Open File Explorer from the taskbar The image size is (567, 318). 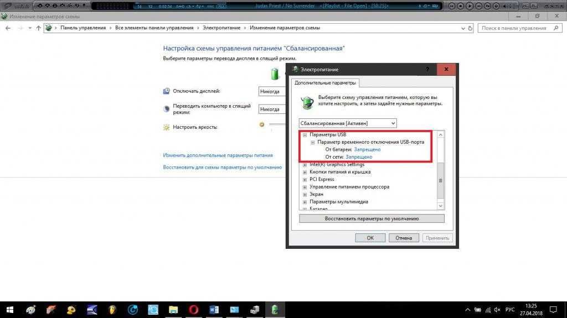173,309
